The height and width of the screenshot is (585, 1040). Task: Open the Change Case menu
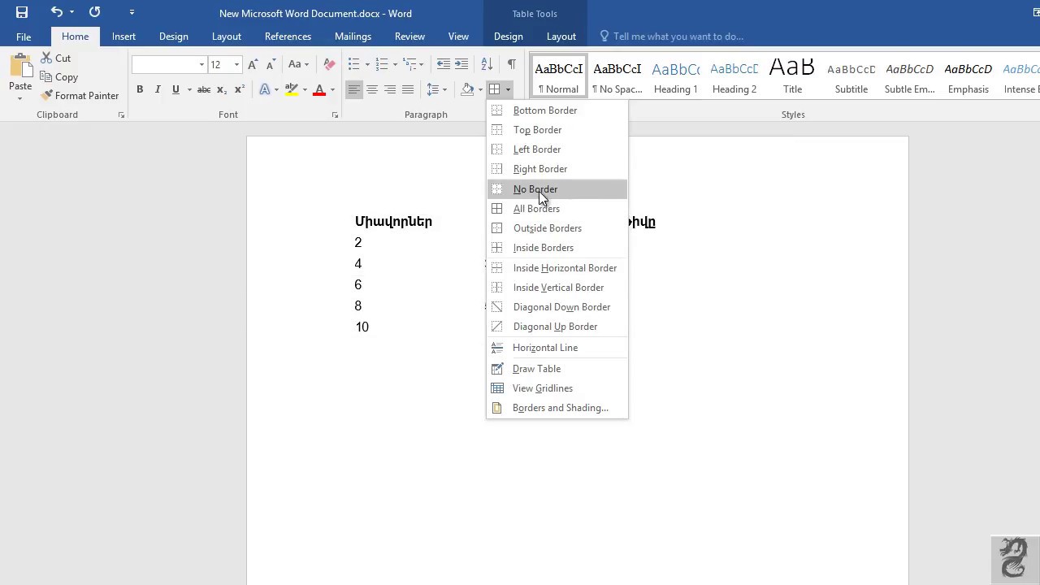[x=298, y=64]
